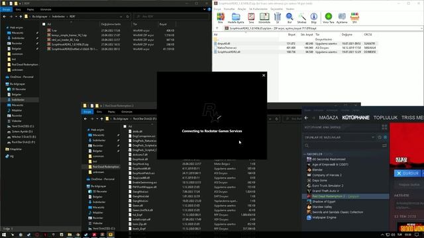Expand the RDR Explorer ribbon chevron

[205, 9]
